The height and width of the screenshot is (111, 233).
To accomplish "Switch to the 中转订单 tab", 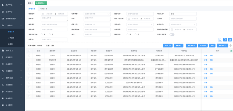I will click(44, 9).
